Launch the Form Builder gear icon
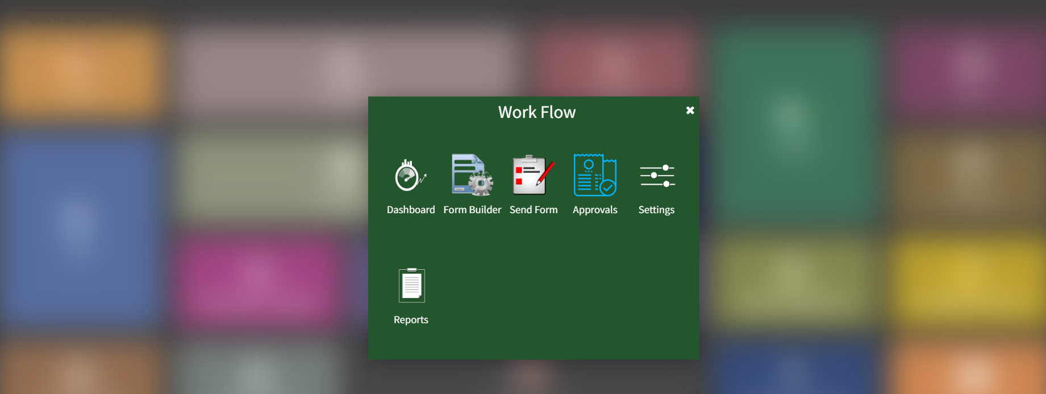 pos(472,175)
